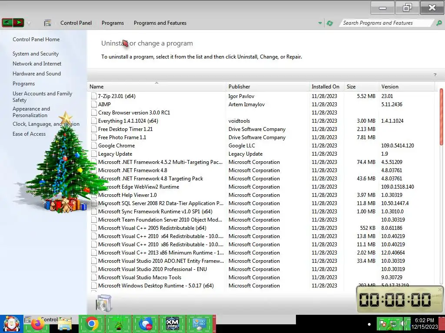Open the taskbar clock 6:02 PM
Image resolution: width=445 pixels, height=333 pixels.
(425, 323)
